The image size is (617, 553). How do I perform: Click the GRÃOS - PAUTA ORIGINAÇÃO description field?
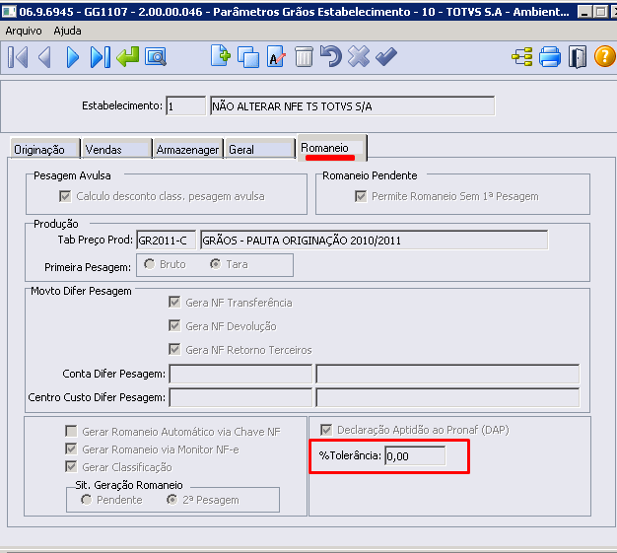(x=375, y=241)
